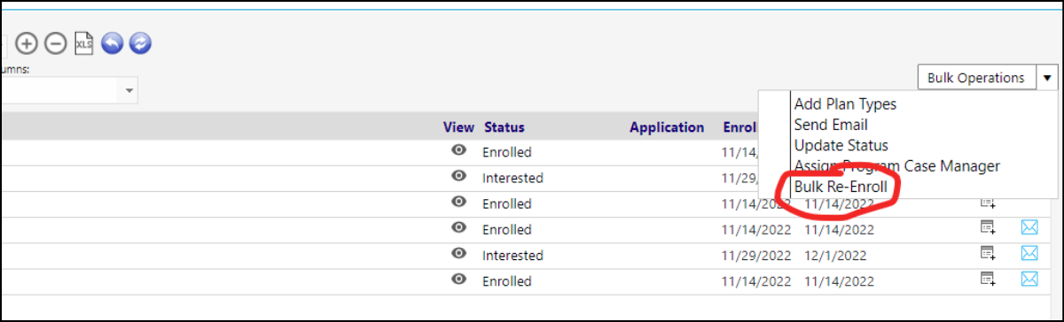Click the blue undo arrow icon
Image resolution: width=1064 pixels, height=322 pixels.
pyautogui.click(x=112, y=43)
